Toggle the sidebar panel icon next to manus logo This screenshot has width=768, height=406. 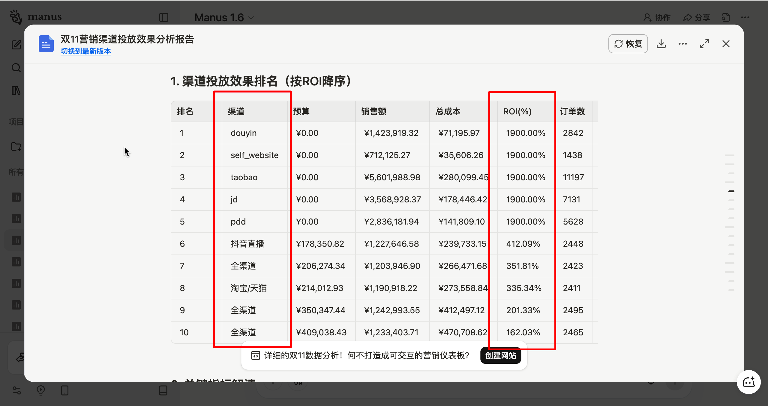[x=164, y=17]
